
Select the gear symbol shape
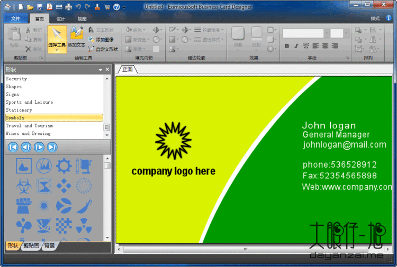64,166
